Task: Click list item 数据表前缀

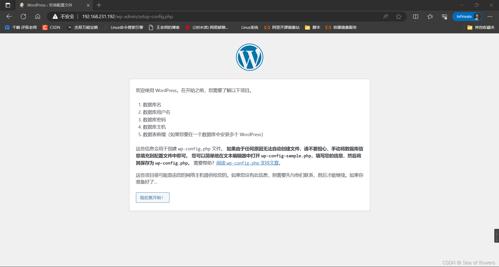Action: click(203, 135)
